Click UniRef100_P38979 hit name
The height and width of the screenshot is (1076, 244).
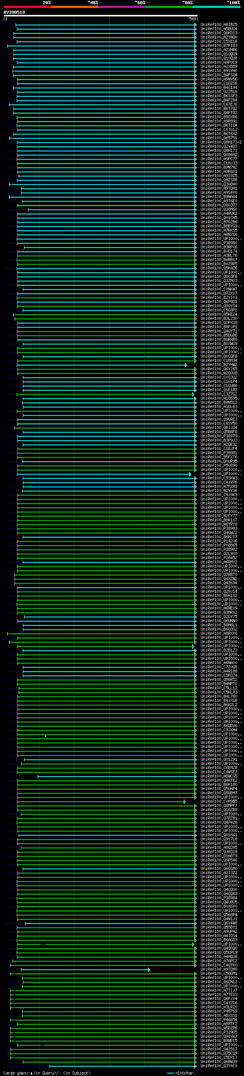tap(219, 436)
